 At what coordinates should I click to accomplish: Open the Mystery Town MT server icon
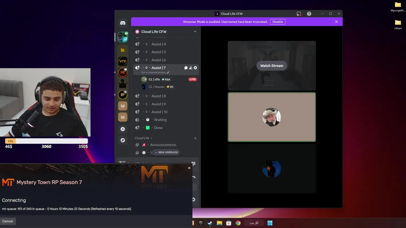[x=123, y=73]
